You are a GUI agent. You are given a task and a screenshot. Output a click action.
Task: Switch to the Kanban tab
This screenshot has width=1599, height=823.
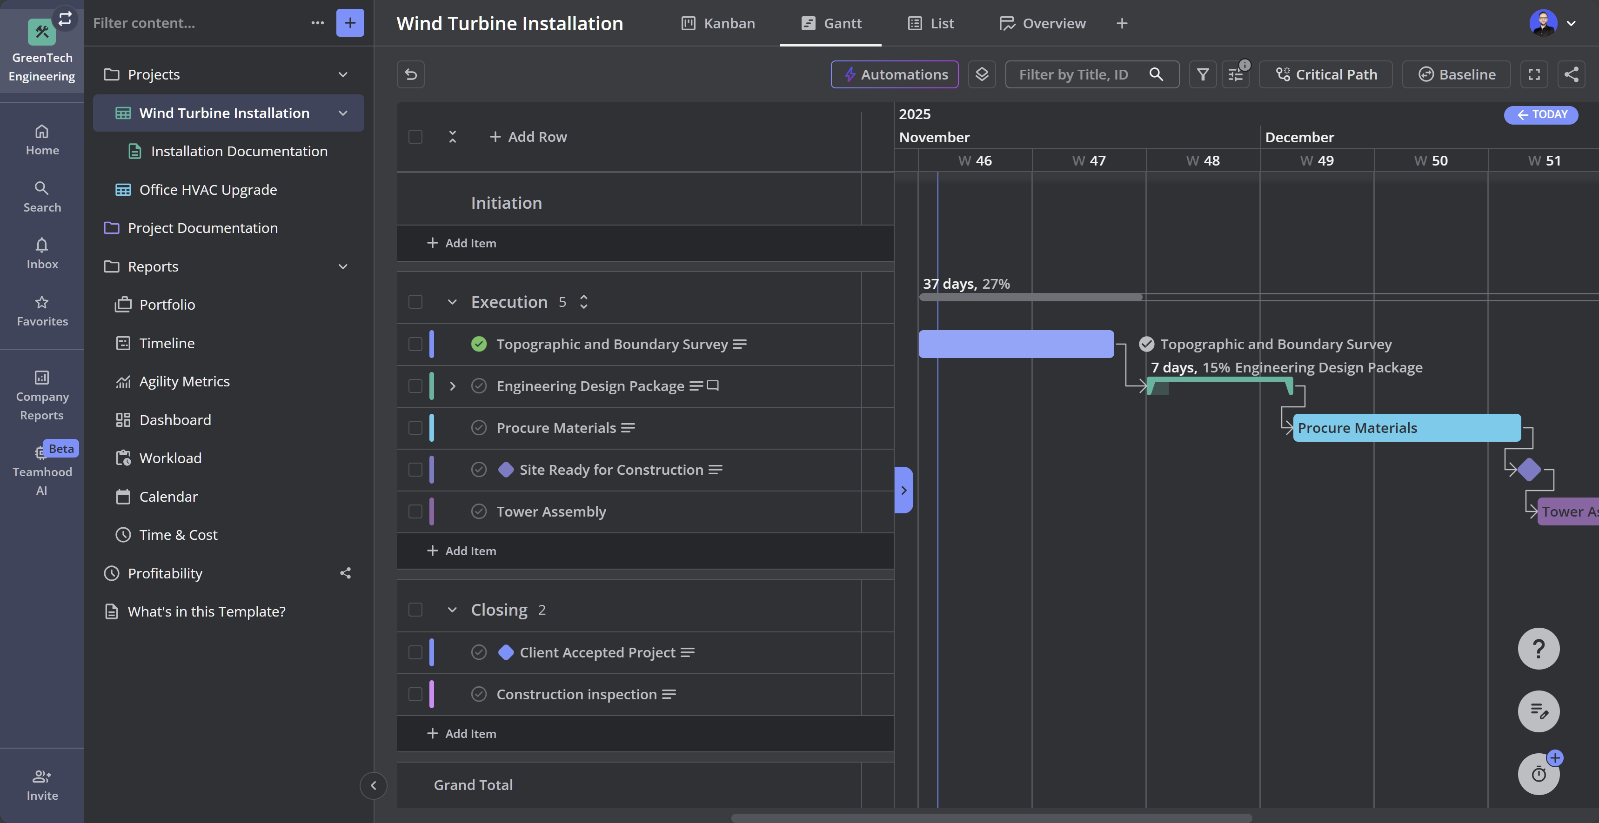pyautogui.click(x=718, y=23)
